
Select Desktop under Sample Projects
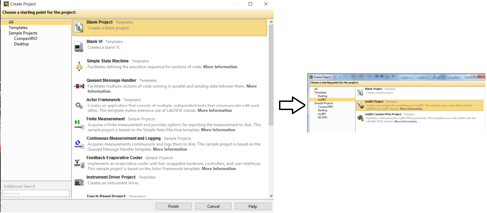21,44
